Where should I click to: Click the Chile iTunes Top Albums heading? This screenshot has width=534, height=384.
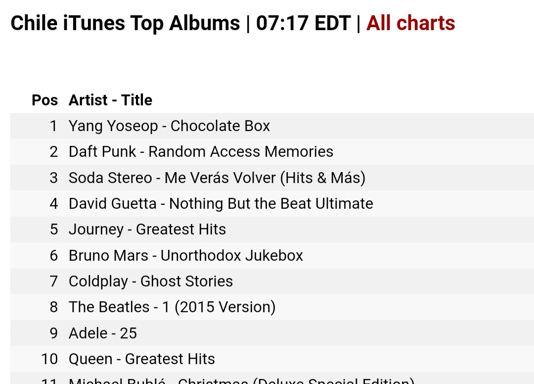(x=125, y=23)
